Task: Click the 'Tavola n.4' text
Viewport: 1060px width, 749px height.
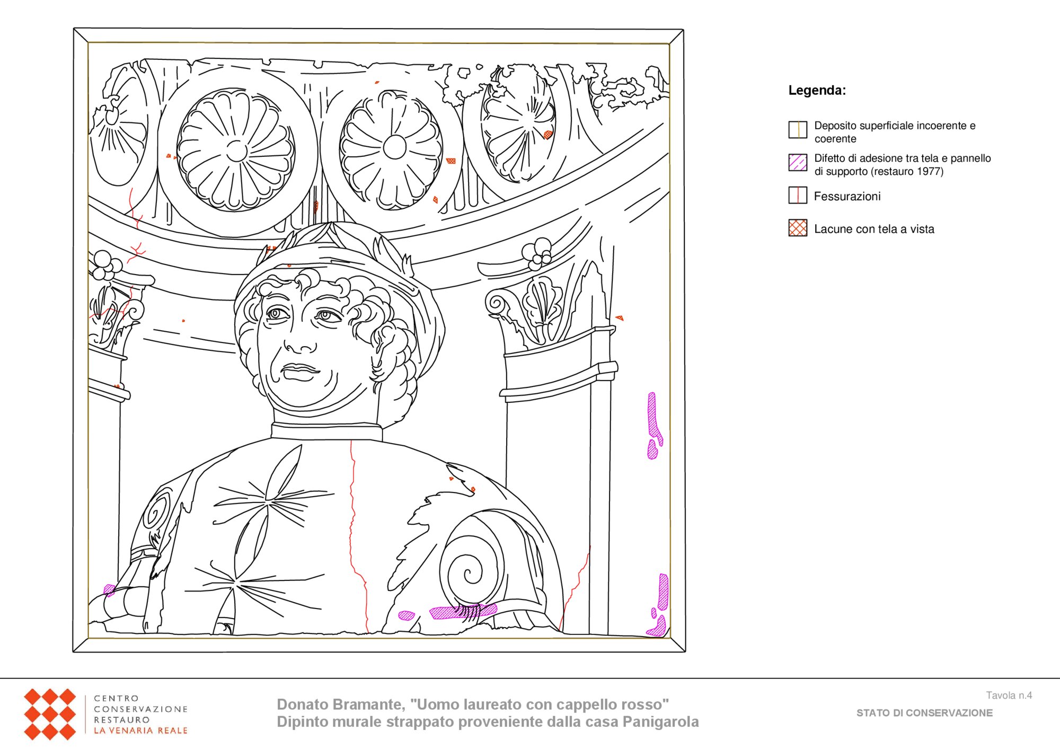Action: (1009, 695)
